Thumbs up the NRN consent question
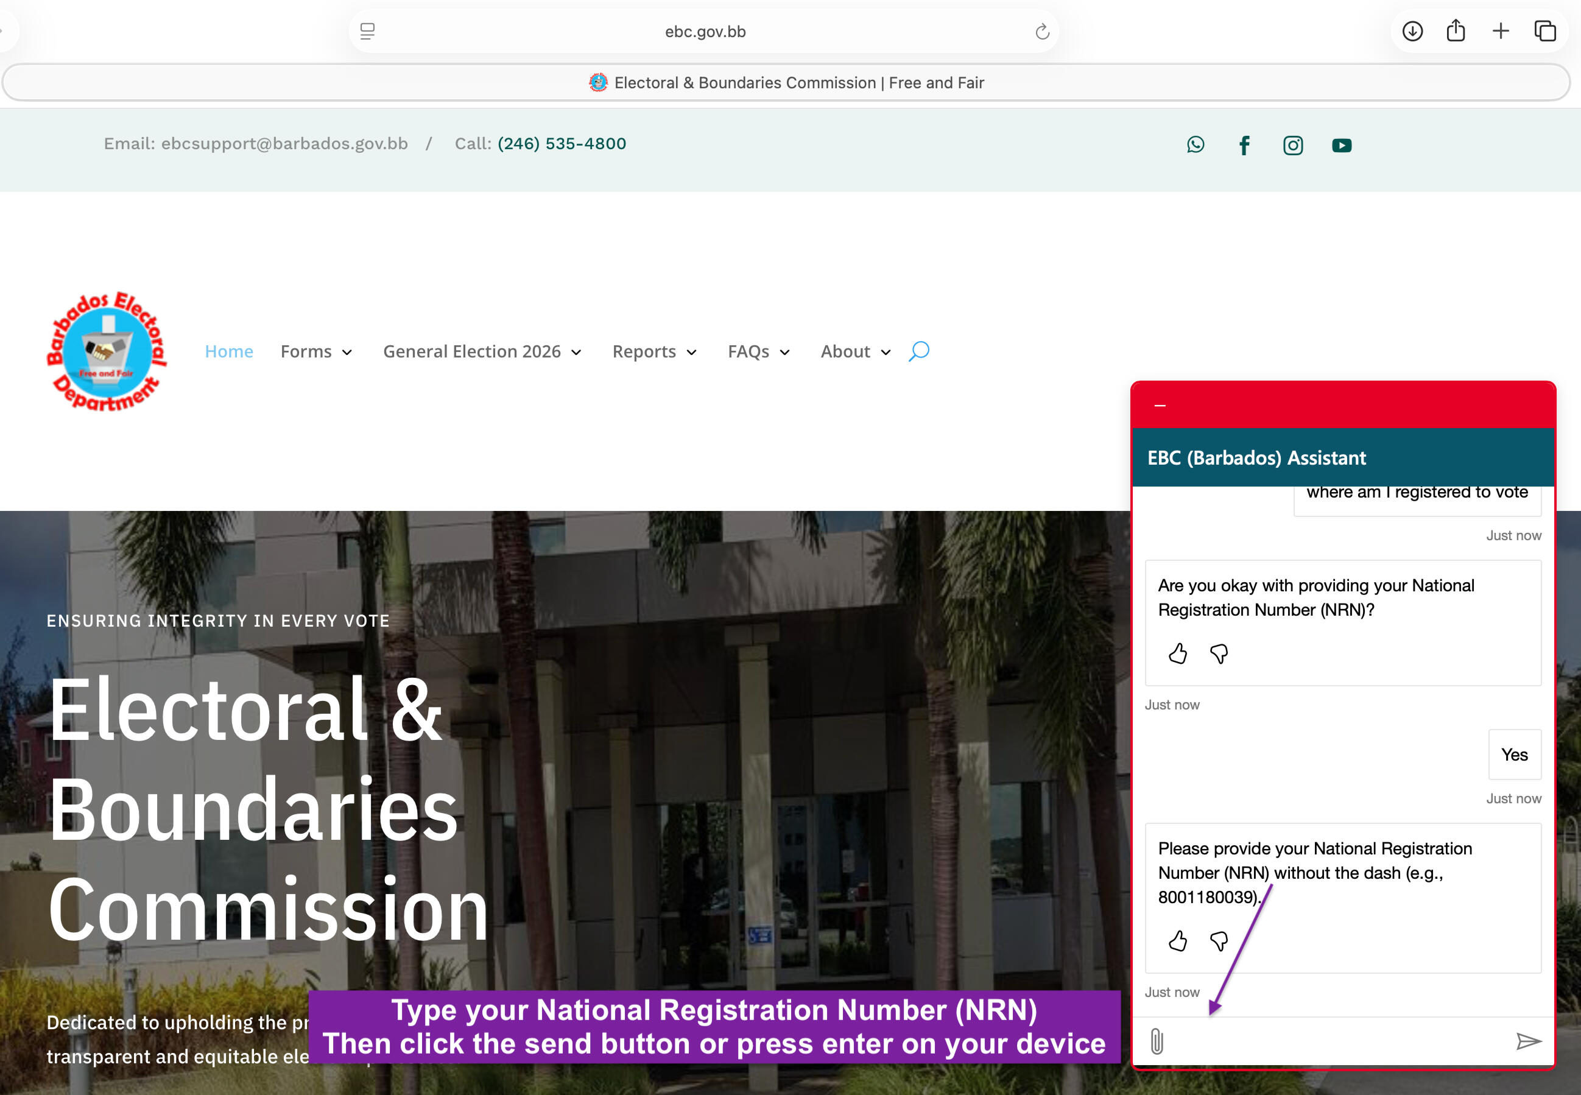1581x1095 pixels. click(x=1178, y=653)
